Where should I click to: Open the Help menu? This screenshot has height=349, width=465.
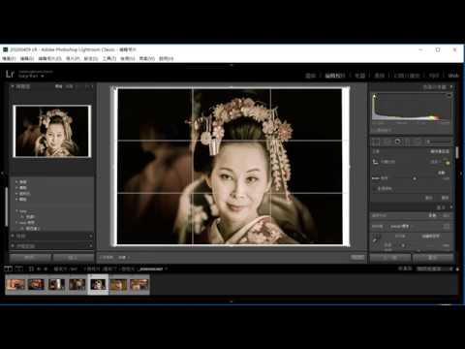[167, 58]
